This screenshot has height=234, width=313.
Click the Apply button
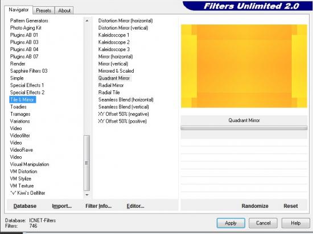coord(230,223)
